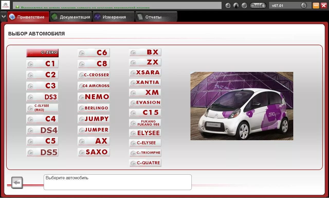Viewport: 329px width, 198px height.
Task: Click the top message bar with Руководство text
Action: point(117,5)
